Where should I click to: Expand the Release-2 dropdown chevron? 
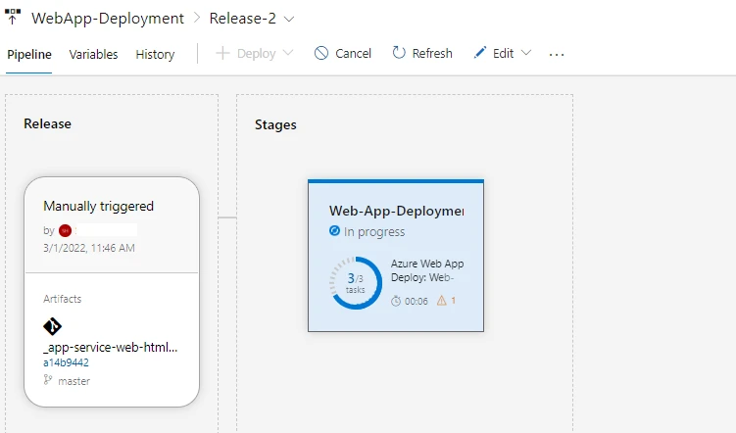(x=288, y=19)
